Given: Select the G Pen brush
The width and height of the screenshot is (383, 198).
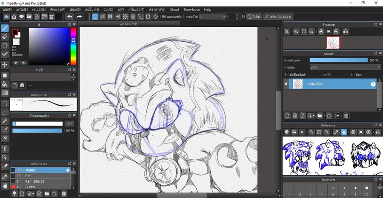Looking at the screenshot, I should pyautogui.click(x=40, y=187).
